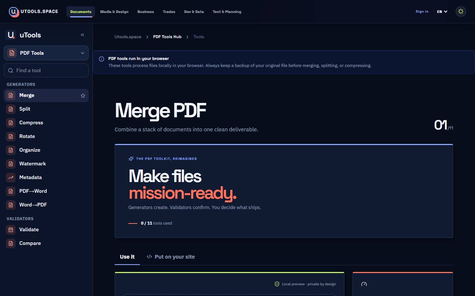
Task: Click the uTools sidebar logo icon
Action: (11, 35)
